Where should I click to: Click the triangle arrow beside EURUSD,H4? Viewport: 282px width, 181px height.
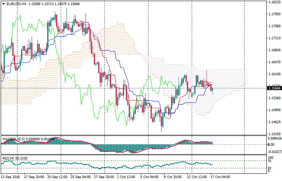pyautogui.click(x=3, y=4)
